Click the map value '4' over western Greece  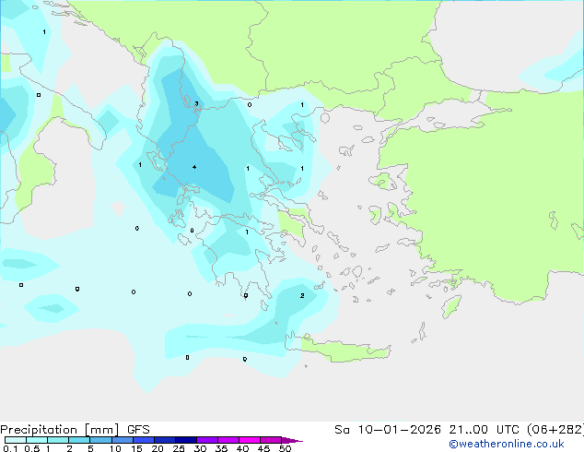194,167
